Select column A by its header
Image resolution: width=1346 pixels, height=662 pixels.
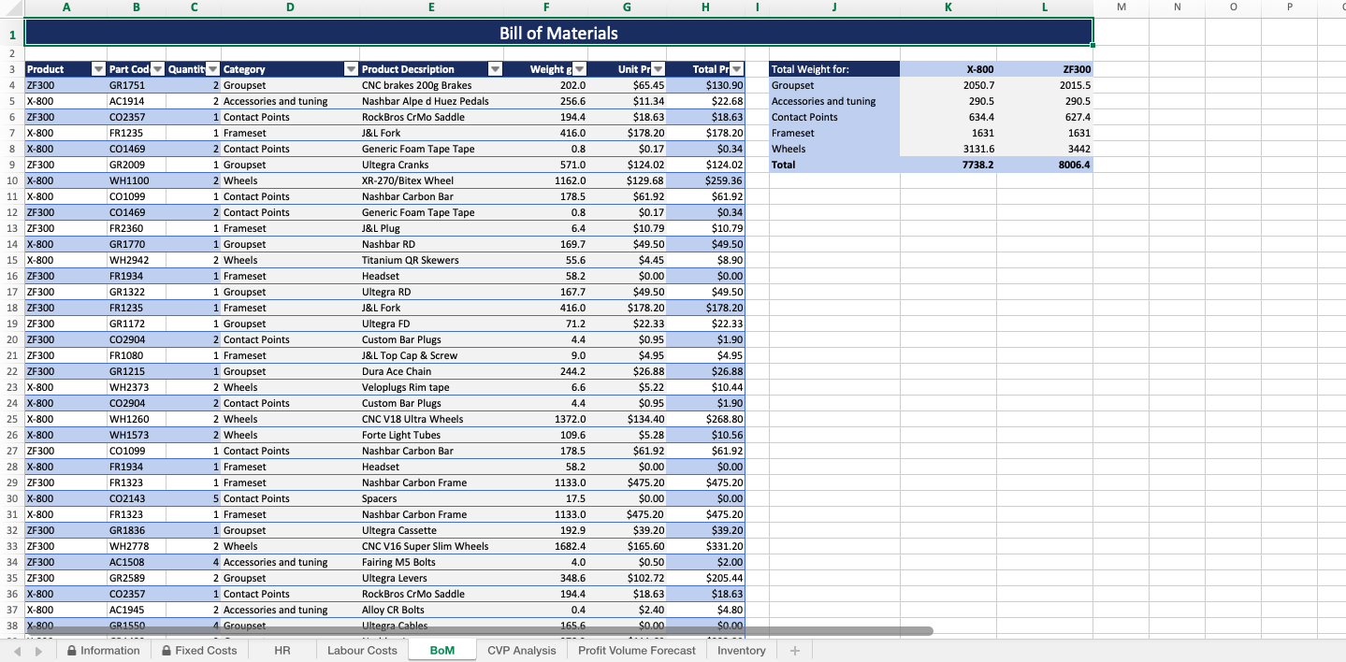click(65, 7)
